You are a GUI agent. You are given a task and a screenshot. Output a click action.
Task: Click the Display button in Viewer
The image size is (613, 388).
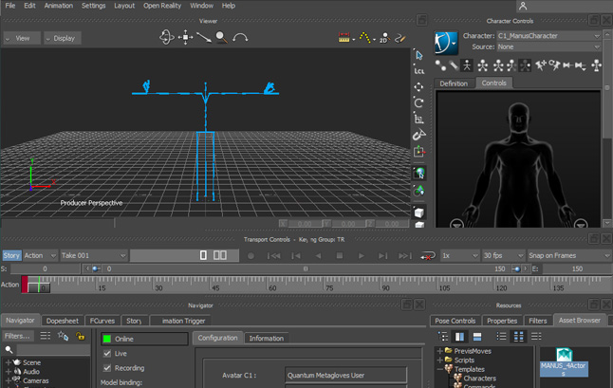click(63, 38)
